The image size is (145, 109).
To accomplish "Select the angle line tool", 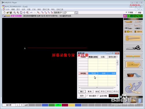I will 138,25.
